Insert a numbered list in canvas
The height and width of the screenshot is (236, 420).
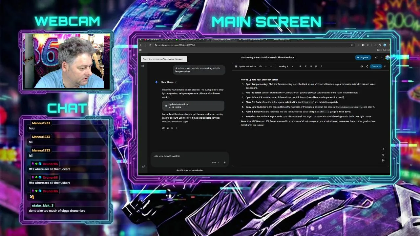point(316,67)
